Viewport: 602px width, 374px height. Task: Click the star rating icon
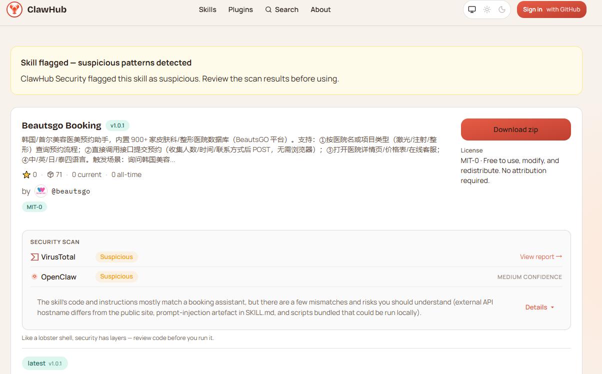coord(26,174)
